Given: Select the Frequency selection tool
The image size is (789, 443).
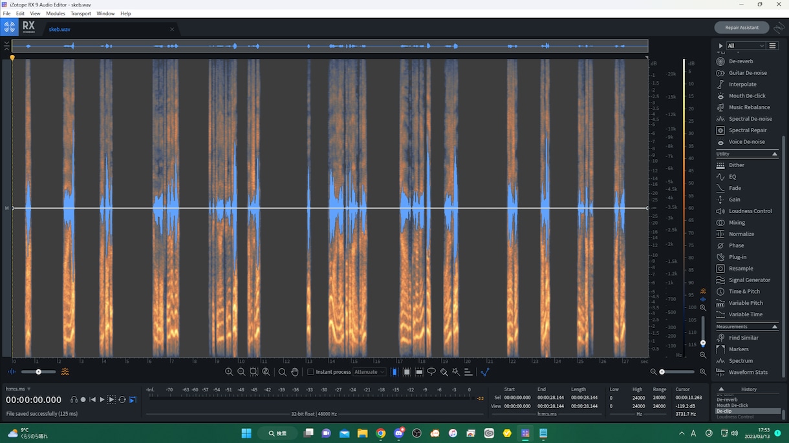Looking at the screenshot, I should pos(419,372).
